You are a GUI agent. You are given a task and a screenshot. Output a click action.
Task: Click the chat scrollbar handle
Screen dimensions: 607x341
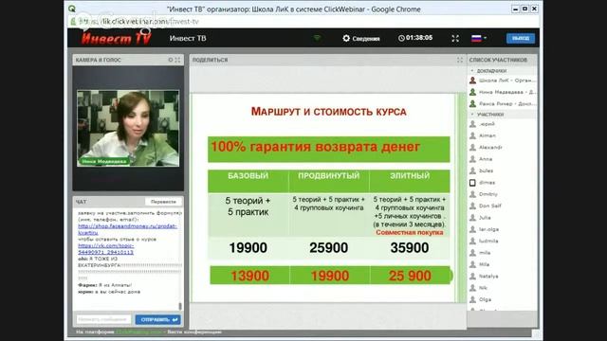[x=180, y=306]
